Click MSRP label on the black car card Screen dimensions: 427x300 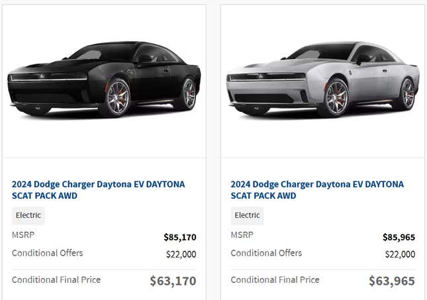coord(23,234)
